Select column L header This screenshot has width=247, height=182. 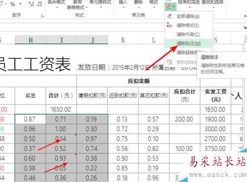click(154, 40)
